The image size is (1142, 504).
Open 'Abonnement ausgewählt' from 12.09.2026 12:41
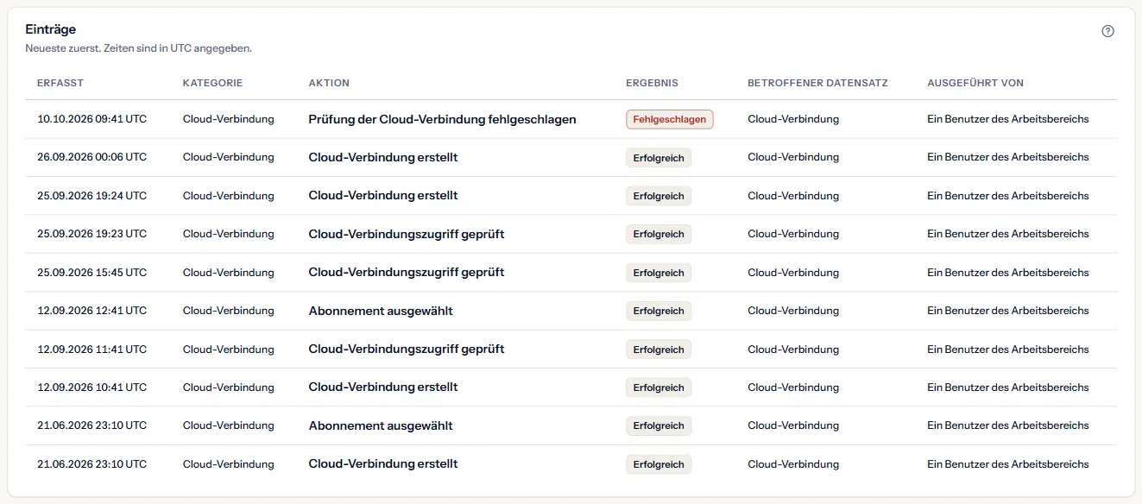pyautogui.click(x=381, y=311)
